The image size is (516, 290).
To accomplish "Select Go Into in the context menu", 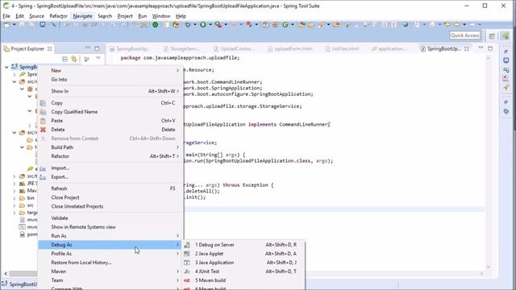I will tap(110, 79).
